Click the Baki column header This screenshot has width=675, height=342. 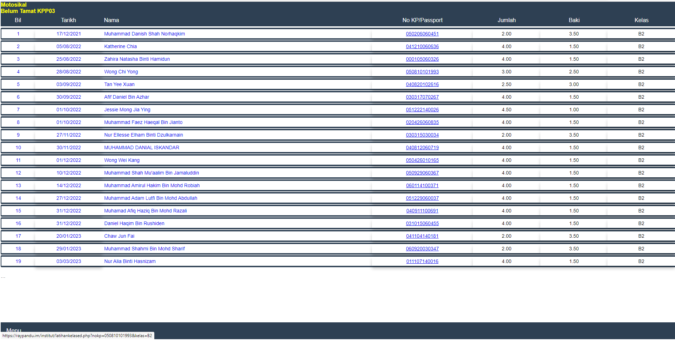574,20
